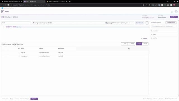
Task: Open the Blogs footer link
Action: coord(11,99)
